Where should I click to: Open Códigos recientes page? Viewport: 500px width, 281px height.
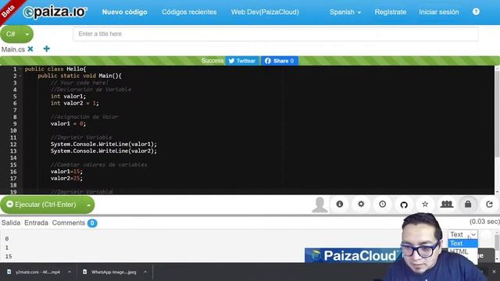point(189,12)
